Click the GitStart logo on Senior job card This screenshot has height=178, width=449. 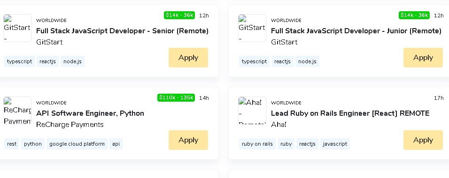pyautogui.click(x=17, y=28)
